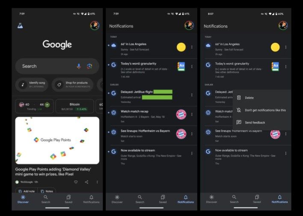Share the Play Points article

coord(86,182)
